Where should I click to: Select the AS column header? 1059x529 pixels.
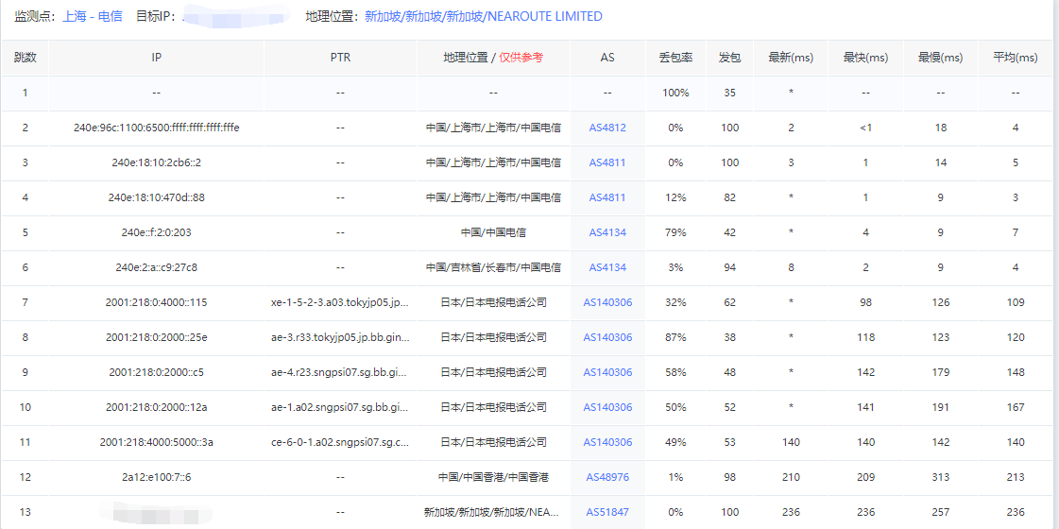(x=607, y=59)
